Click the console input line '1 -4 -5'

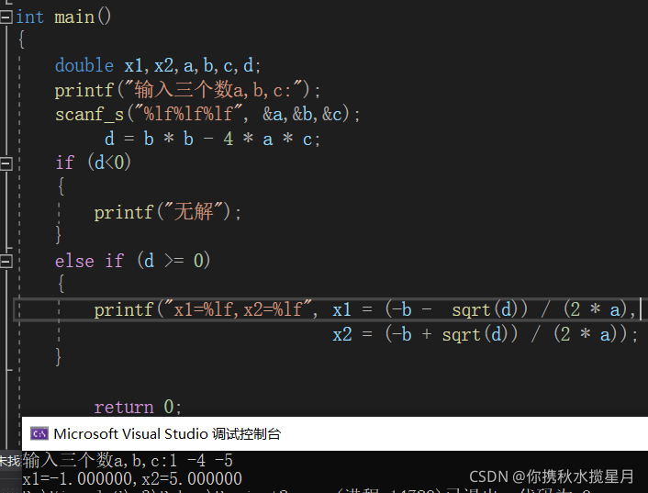point(201,460)
